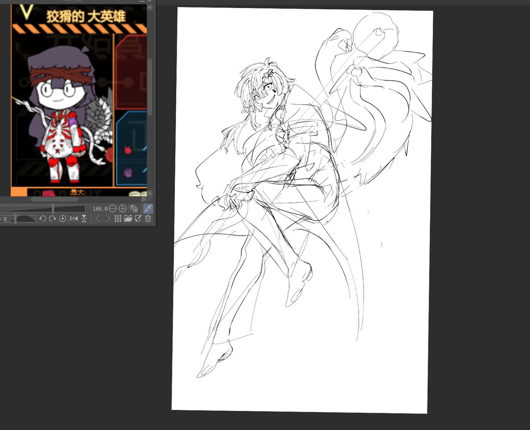The width and height of the screenshot is (530, 430).
Task: Zoom in the Sub View image
Action: click(123, 208)
